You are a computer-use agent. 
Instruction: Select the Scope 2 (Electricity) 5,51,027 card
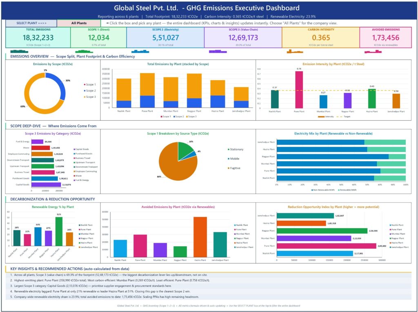click(x=166, y=37)
